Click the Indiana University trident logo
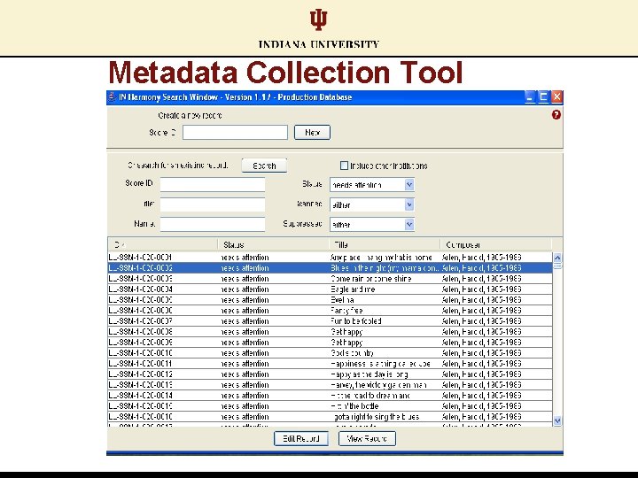The image size is (638, 478). tap(319, 19)
